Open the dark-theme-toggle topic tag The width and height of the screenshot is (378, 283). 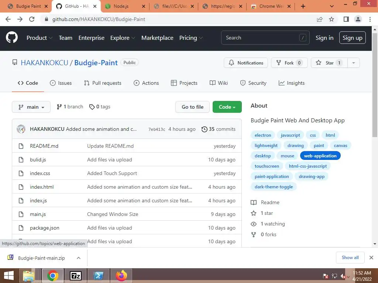[x=274, y=187]
